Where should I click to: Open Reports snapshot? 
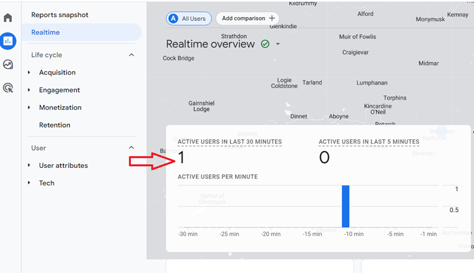click(60, 15)
